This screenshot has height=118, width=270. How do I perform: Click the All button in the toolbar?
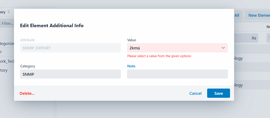tap(237, 15)
